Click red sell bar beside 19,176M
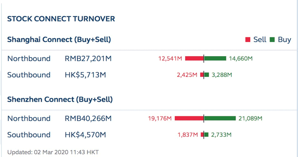 (189, 118)
